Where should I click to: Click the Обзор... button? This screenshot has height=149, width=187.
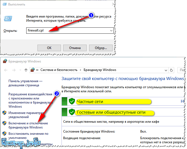coord(101,48)
